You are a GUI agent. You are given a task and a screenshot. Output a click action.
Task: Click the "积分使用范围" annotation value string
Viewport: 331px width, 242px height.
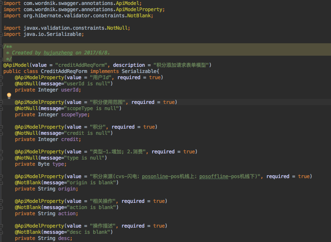pyautogui.click(x=108, y=102)
